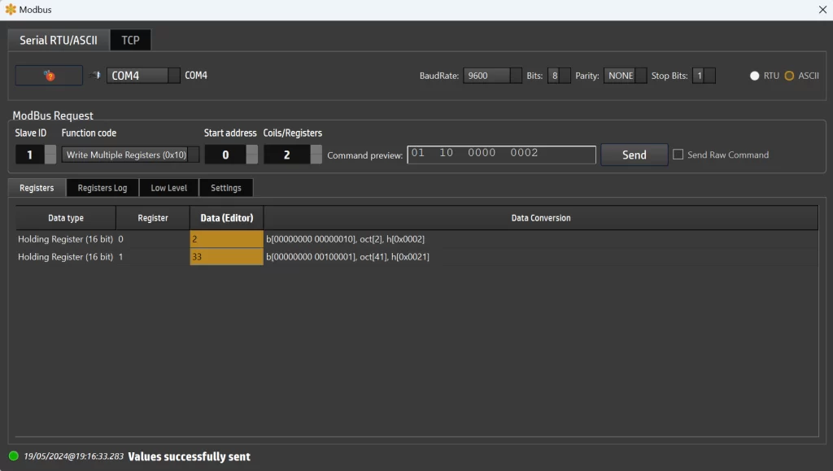Click the Coils/Registers stepper arrows

coord(316,155)
